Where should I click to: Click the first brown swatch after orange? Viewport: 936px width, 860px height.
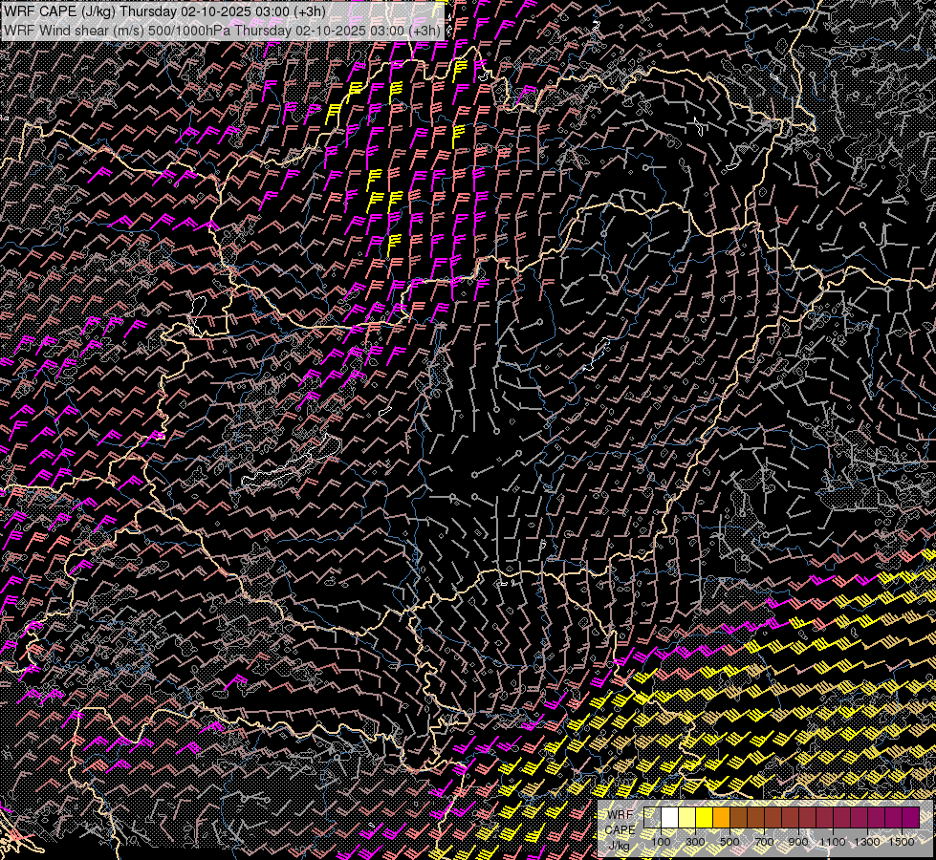click(x=739, y=817)
